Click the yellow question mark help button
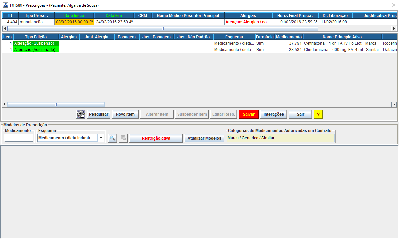The width and height of the screenshot is (399, 239). (318, 114)
